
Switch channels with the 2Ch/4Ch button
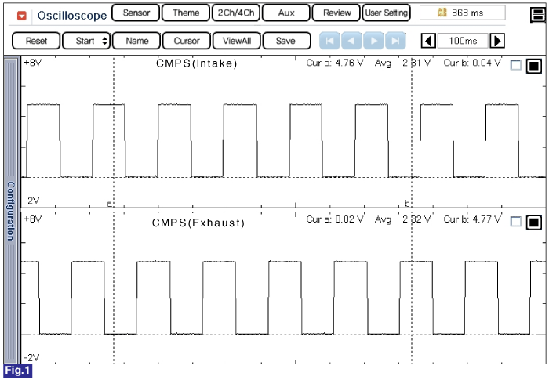tap(236, 13)
